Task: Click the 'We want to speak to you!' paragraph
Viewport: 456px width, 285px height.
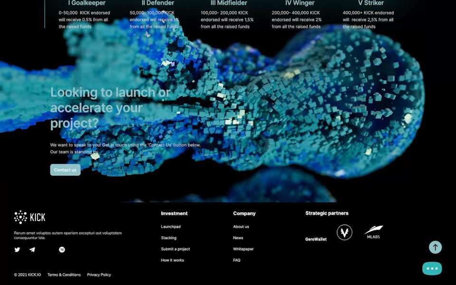Action: [125, 148]
